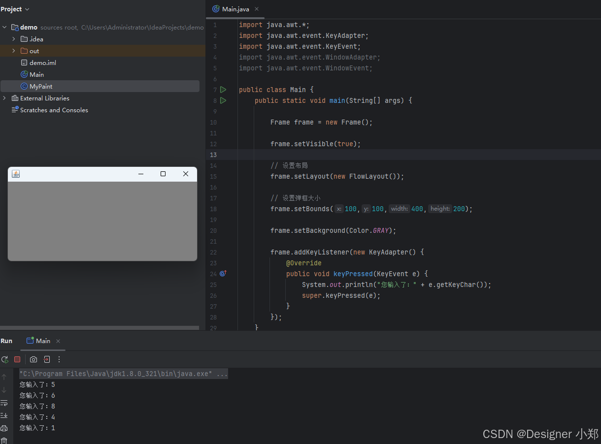Take a screenshot via camera icon in Run toolbar
This screenshot has height=444, width=601.
tap(33, 359)
